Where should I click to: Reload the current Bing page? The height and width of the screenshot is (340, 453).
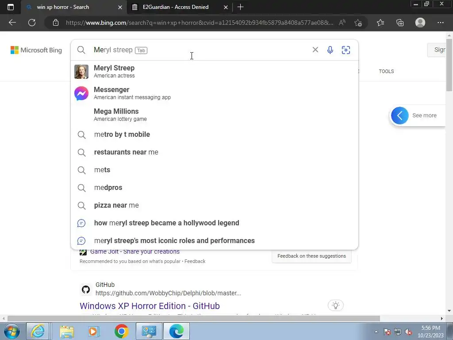pos(32,23)
